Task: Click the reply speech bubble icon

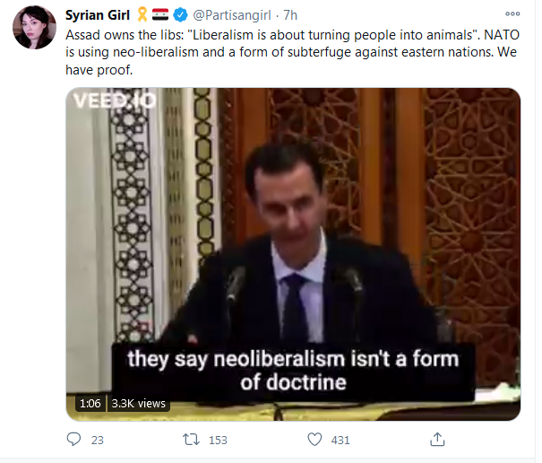Action: 73,439
